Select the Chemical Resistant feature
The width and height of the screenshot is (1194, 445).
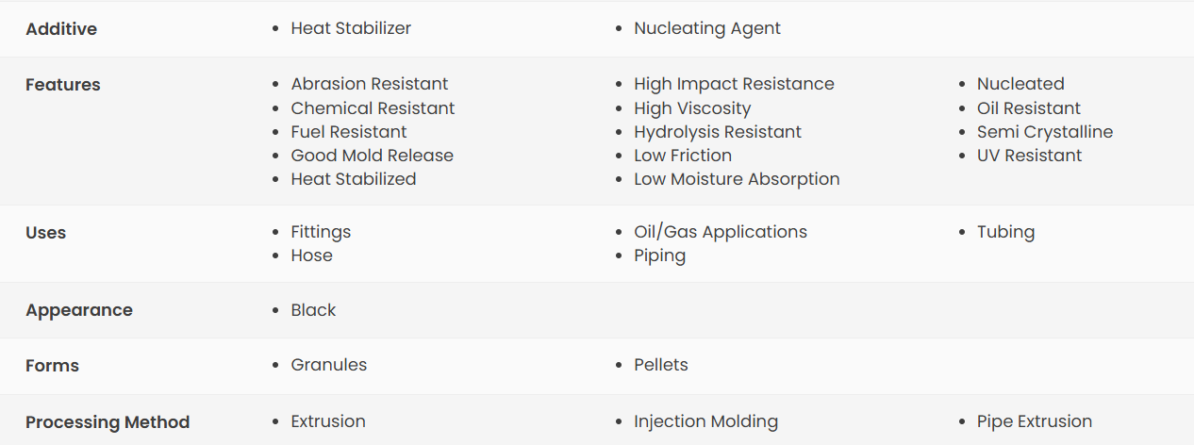pyautogui.click(x=373, y=108)
